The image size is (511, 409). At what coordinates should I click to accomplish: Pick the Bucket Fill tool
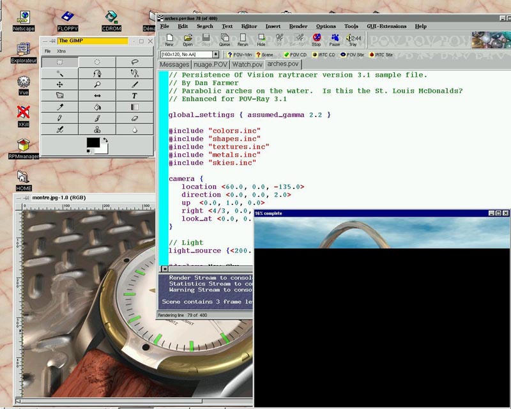97,107
